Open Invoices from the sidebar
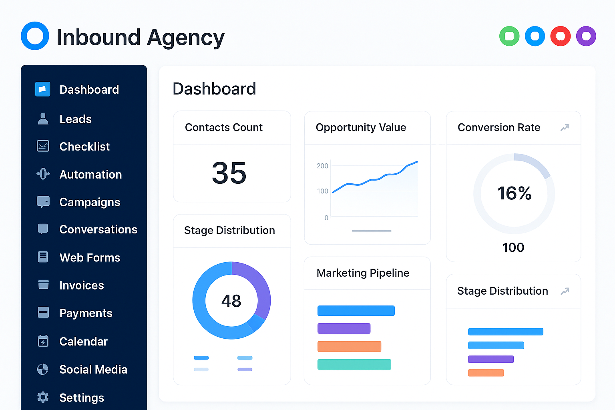The width and height of the screenshot is (615, 410). point(82,285)
